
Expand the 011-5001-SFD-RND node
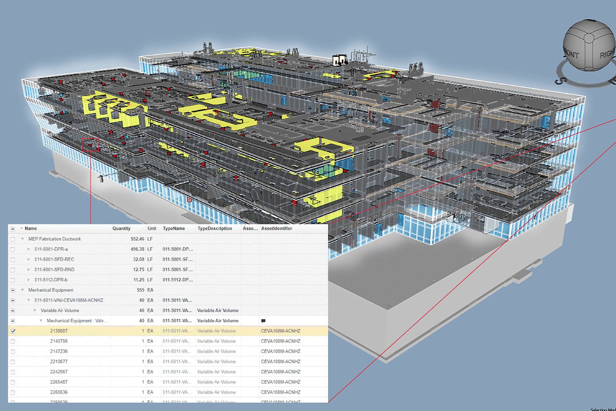tap(28, 270)
